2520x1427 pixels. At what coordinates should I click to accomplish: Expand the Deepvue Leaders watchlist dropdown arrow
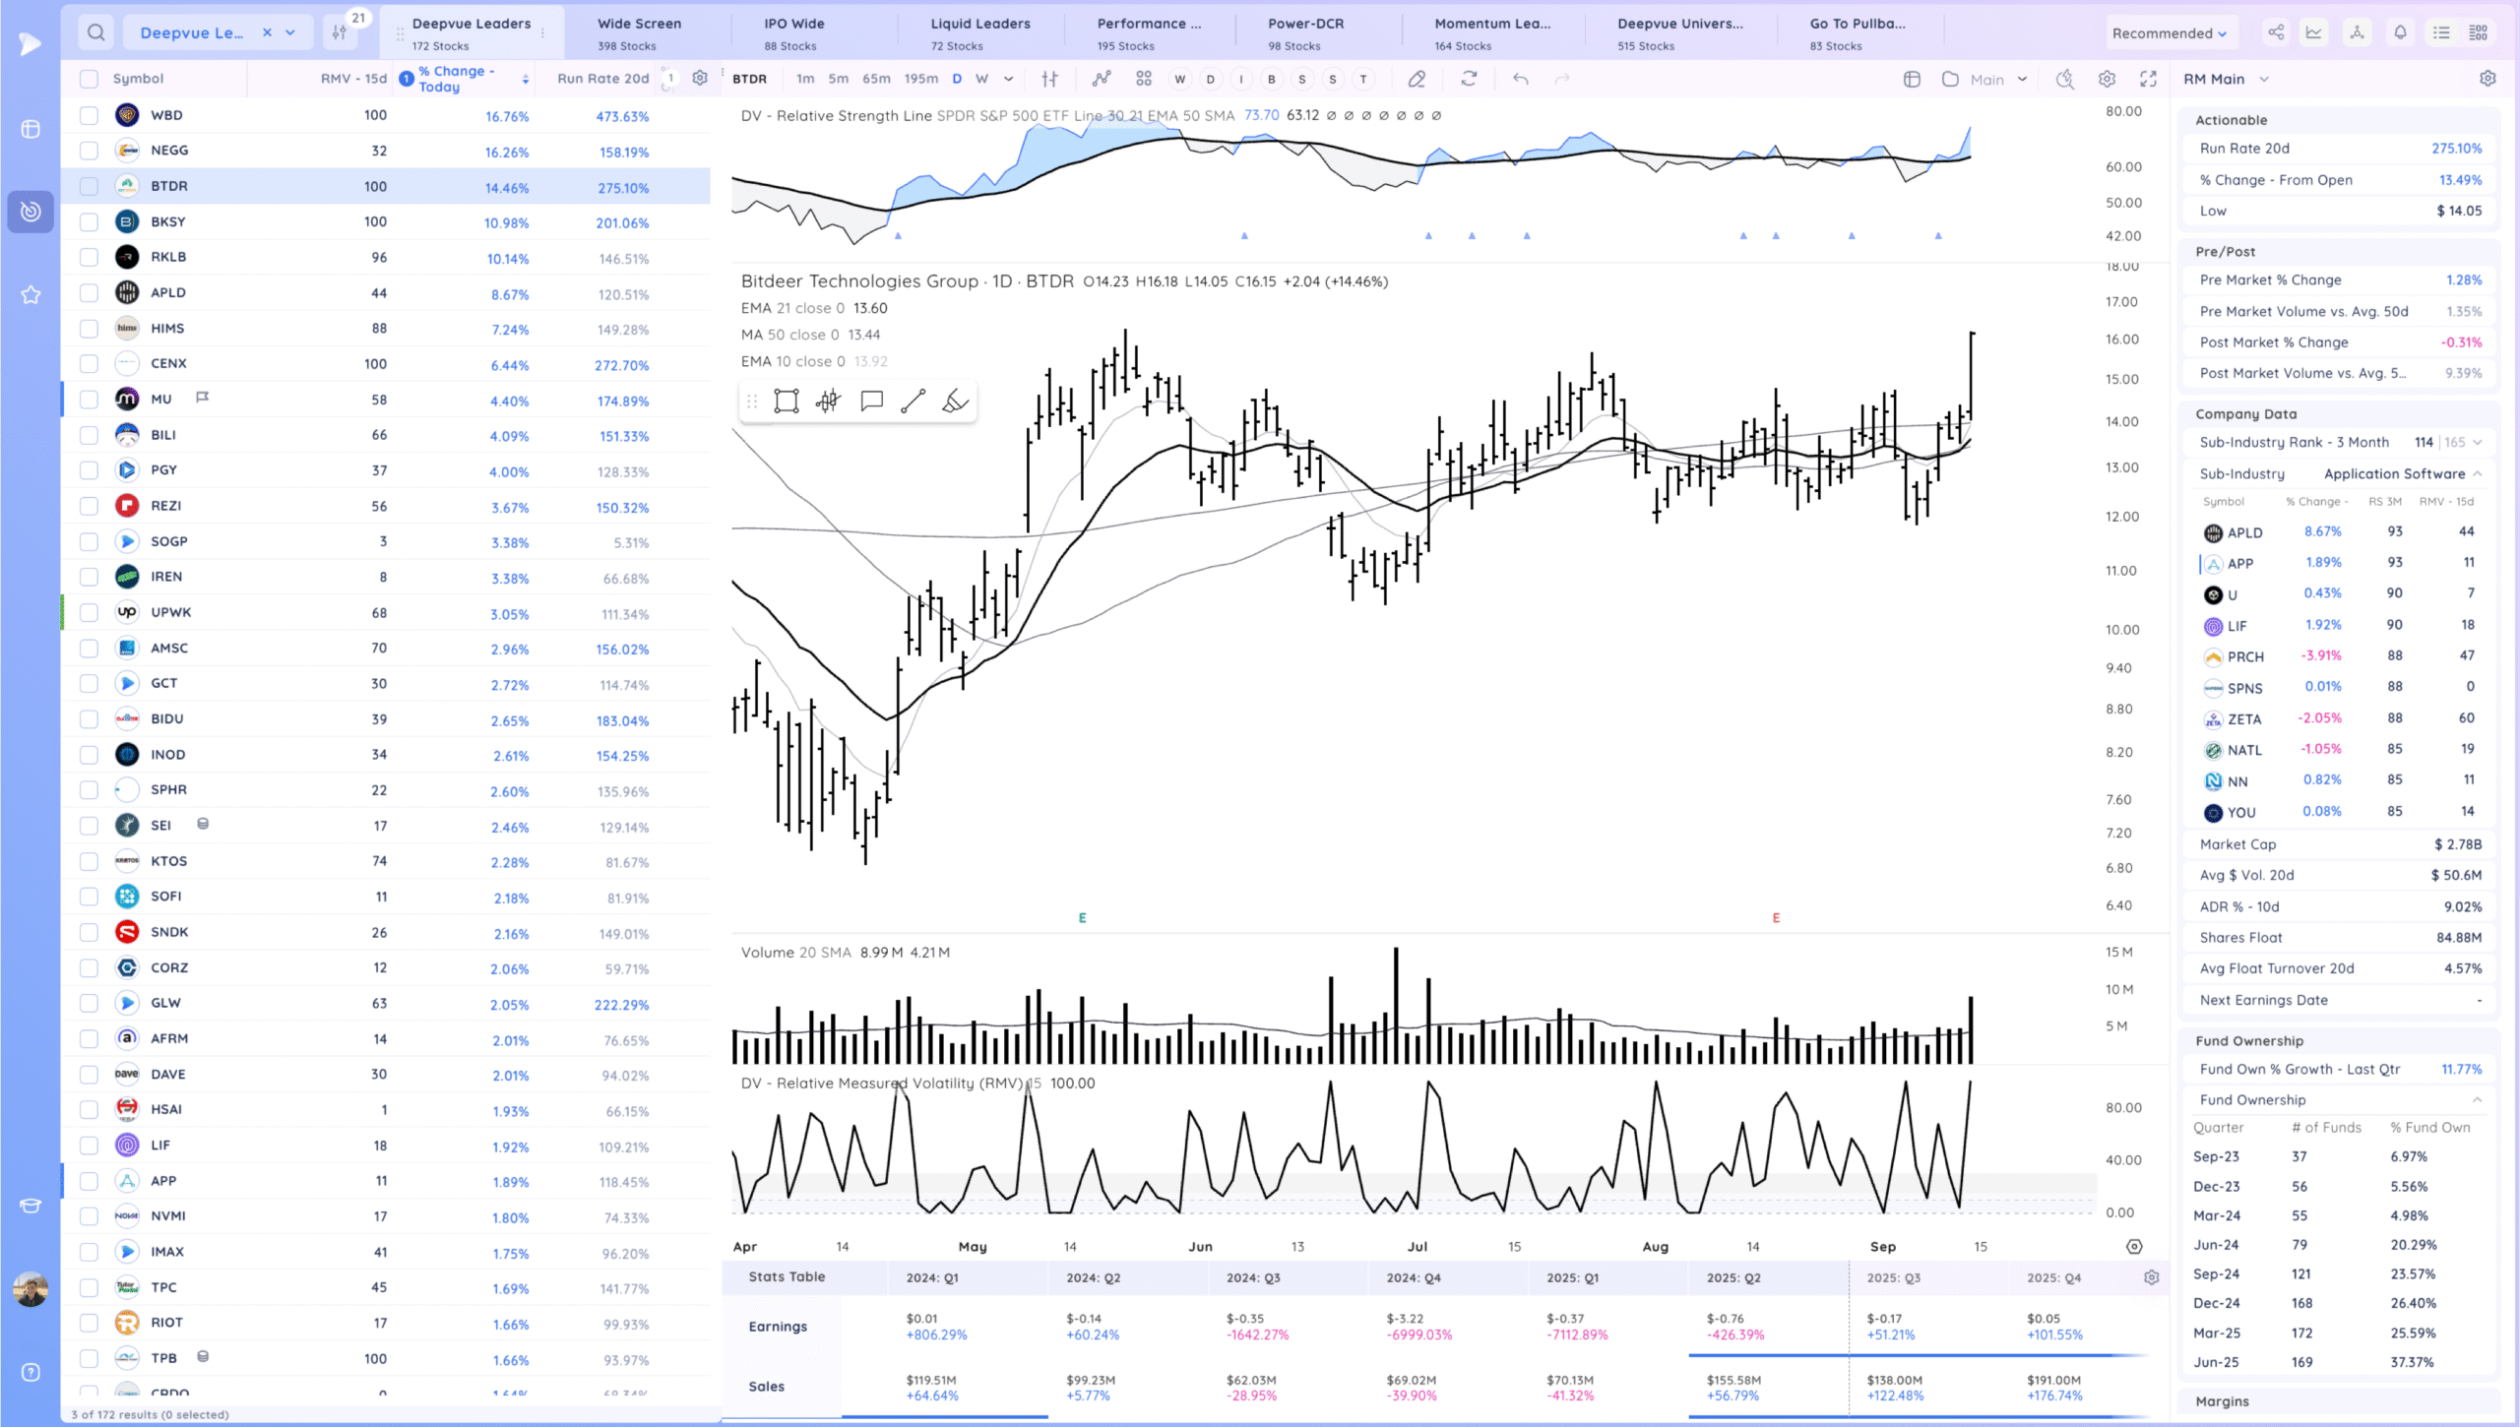click(290, 32)
